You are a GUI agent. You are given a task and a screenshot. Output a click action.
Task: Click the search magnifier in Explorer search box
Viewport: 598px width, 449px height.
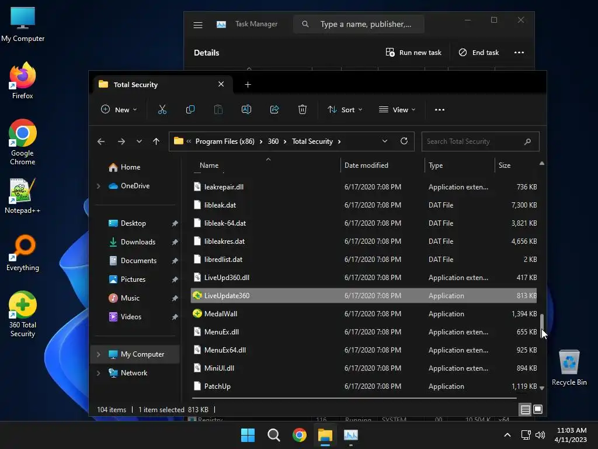[x=527, y=141]
